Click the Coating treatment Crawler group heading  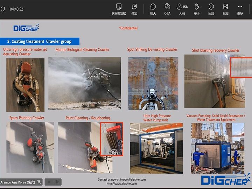pos(41,41)
